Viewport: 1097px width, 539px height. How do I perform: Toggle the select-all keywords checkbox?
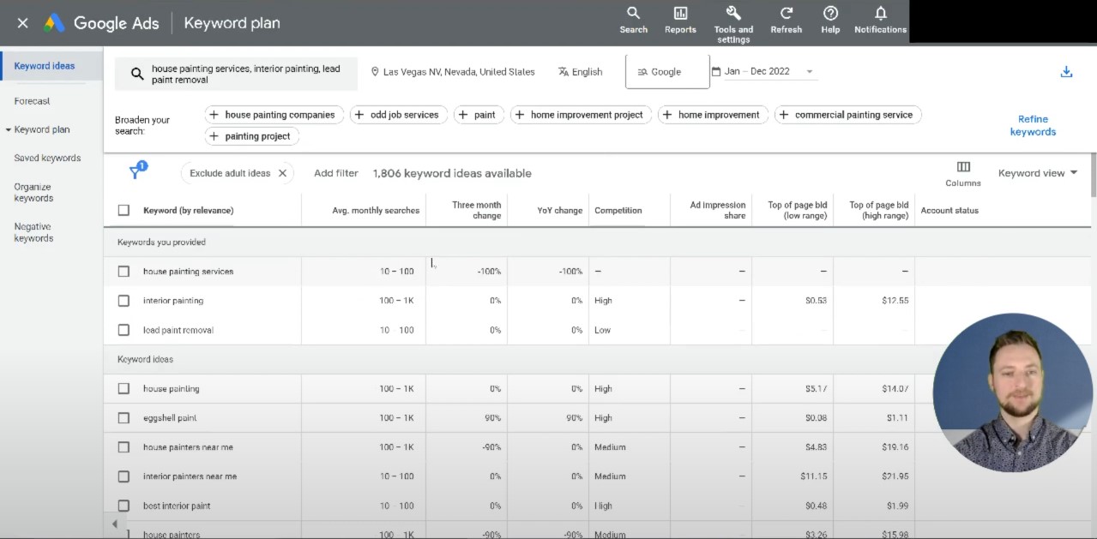(x=124, y=210)
